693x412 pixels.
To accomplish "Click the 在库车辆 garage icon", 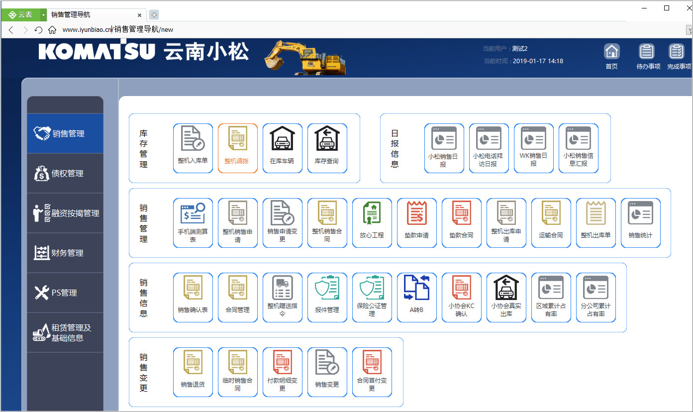I will click(283, 148).
